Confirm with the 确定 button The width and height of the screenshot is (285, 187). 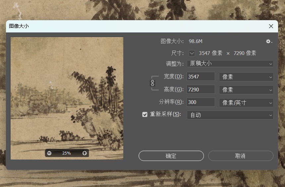coord(171,156)
